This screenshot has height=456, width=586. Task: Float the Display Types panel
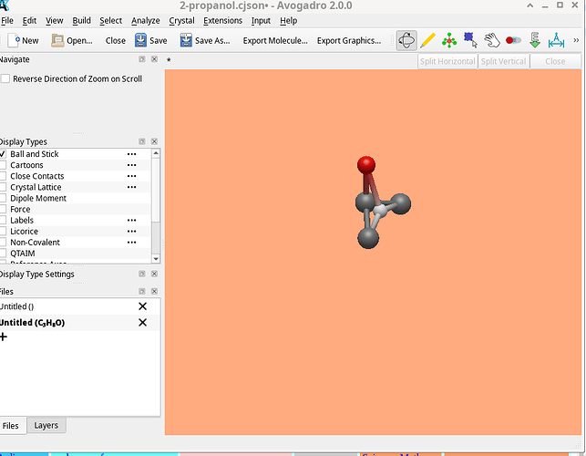(141, 141)
